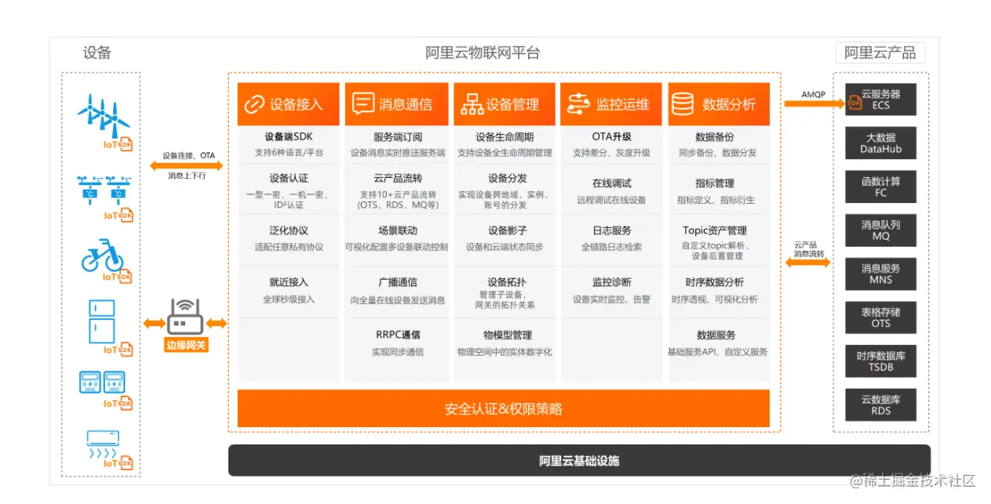Click the 泛化协议 item
Image resolution: width=991 pixels, height=504 pixels.
point(289,230)
